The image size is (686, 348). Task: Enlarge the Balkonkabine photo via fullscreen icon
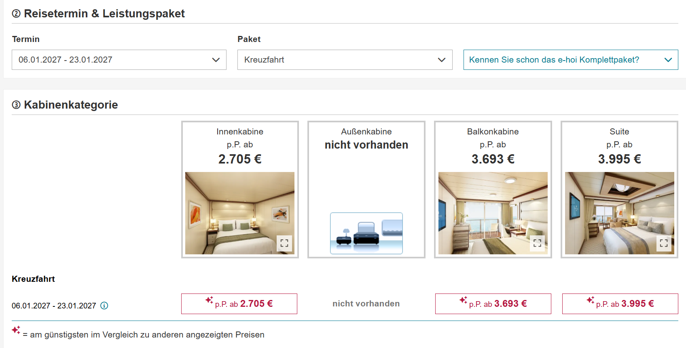point(538,243)
